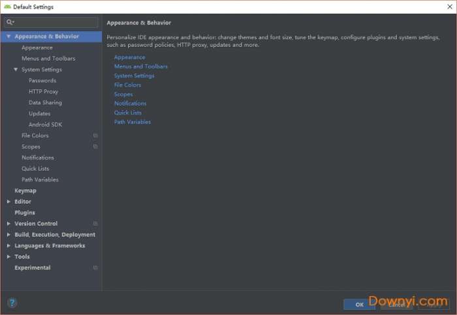Select Menus and Toolbars in the tree

(48, 59)
